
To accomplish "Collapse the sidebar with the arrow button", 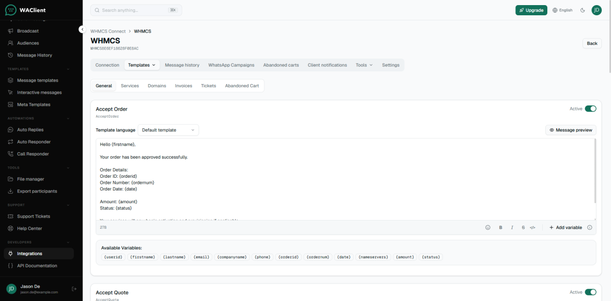I will pos(81,30).
